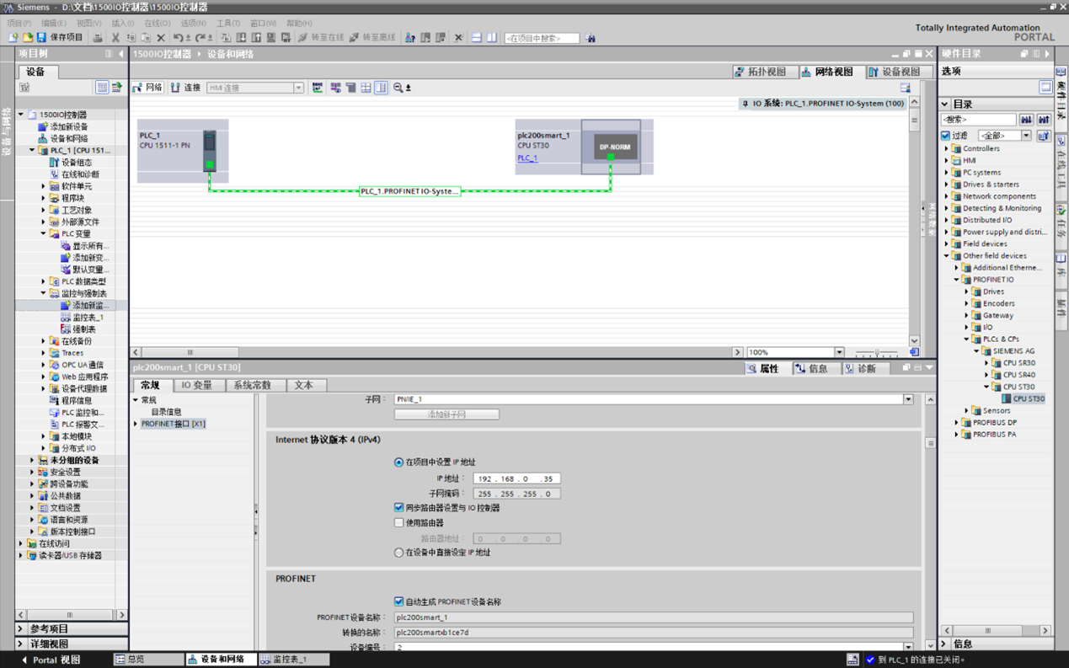Screen dimensions: 1069x668
Task: Click the PLC_1 link on plc200smart_1
Action: point(527,158)
